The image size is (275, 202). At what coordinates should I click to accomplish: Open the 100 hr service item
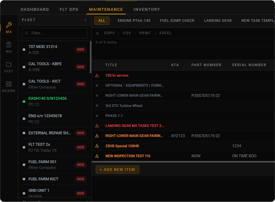[x=117, y=75]
